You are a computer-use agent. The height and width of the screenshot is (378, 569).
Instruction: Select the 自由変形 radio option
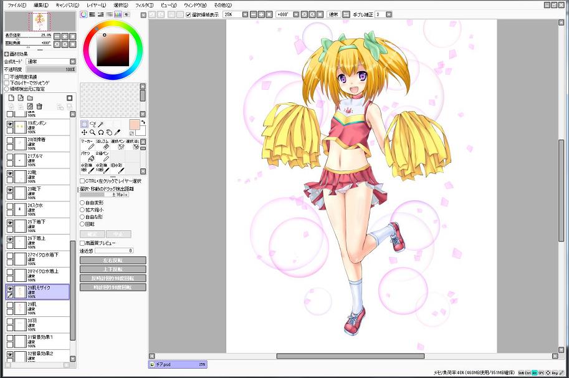82,203
